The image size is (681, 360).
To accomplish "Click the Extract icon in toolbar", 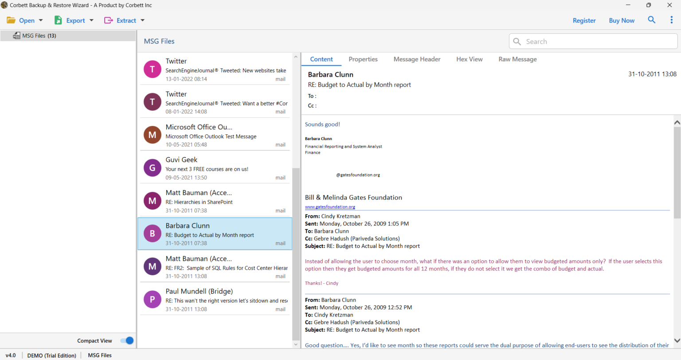I will point(108,20).
